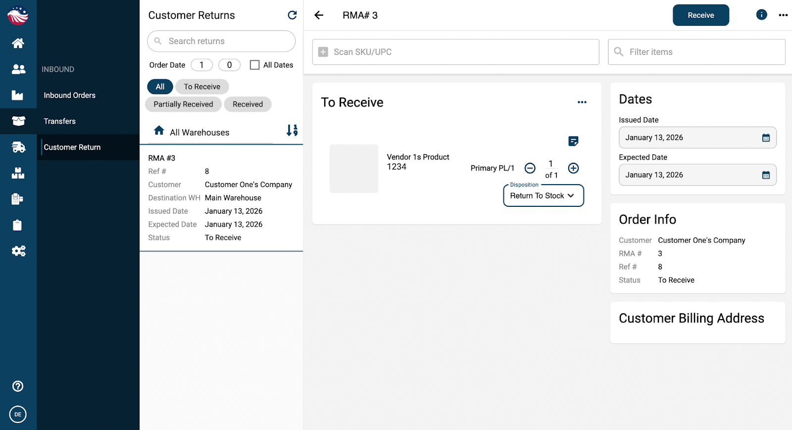The height and width of the screenshot is (430, 792).
Task: Click the open box icon beside Transfers
Action: tap(18, 121)
